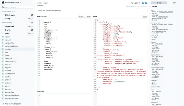Image resolution: width=184 pixels, height=106 pixels.
Task: Select the landpads query
Action: click(x=8, y=83)
